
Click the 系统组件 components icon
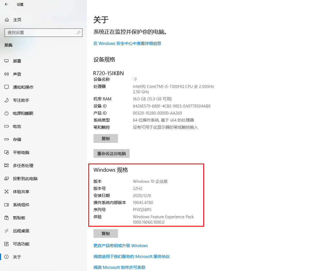tap(7, 205)
